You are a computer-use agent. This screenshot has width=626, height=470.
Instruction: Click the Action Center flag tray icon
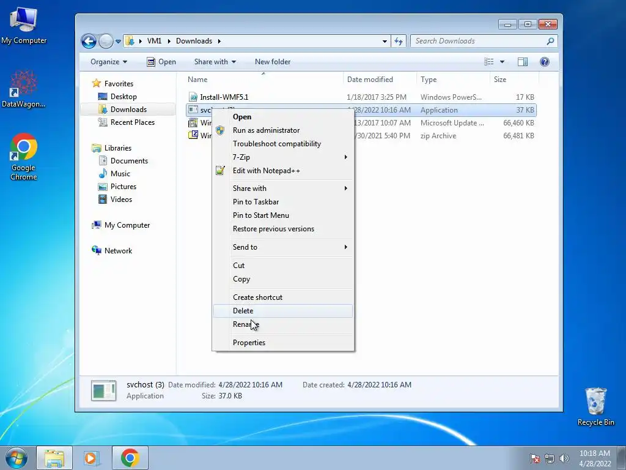click(535, 458)
